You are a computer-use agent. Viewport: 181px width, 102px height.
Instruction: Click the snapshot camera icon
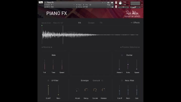click(x=108, y=3)
